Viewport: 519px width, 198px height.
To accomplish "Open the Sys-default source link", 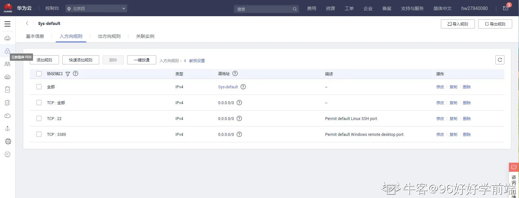I will point(228,87).
